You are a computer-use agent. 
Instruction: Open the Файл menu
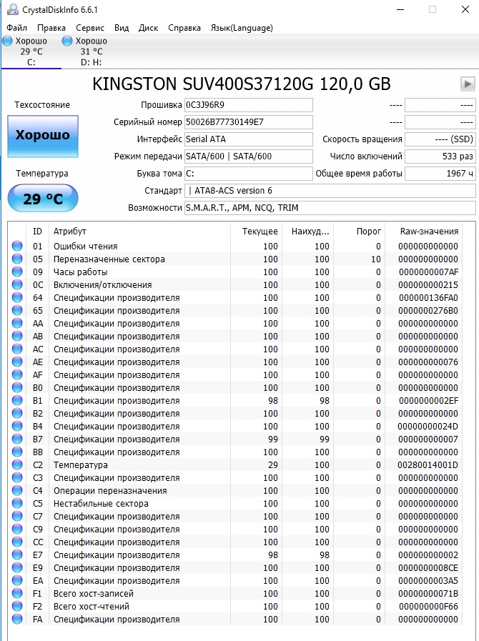(16, 28)
